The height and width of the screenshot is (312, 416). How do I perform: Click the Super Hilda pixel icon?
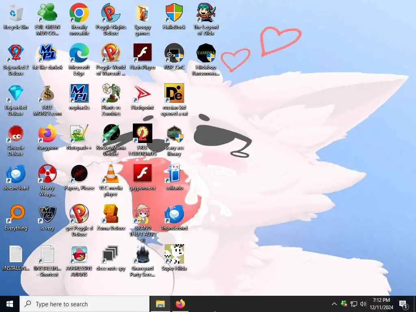174,254
